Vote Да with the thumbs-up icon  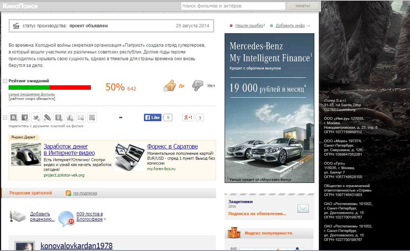170,85
